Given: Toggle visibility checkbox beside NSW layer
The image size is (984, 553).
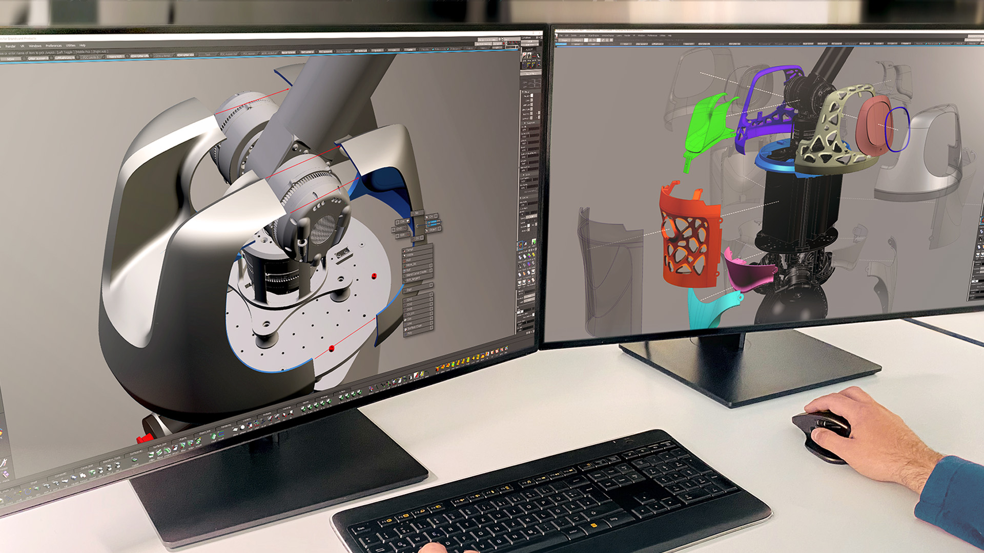Looking at the screenshot, I should click(x=24, y=58).
